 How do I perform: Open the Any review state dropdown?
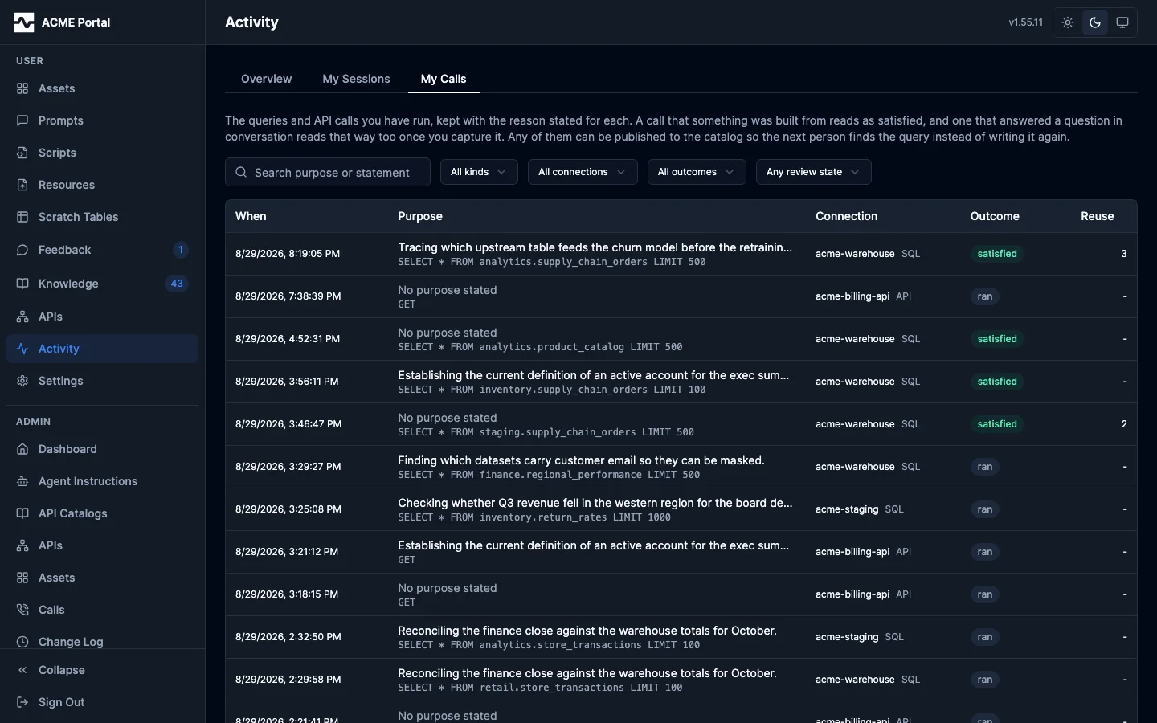coord(813,172)
